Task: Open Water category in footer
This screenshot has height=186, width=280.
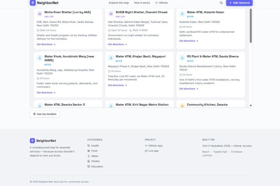Action: click(x=93, y=156)
